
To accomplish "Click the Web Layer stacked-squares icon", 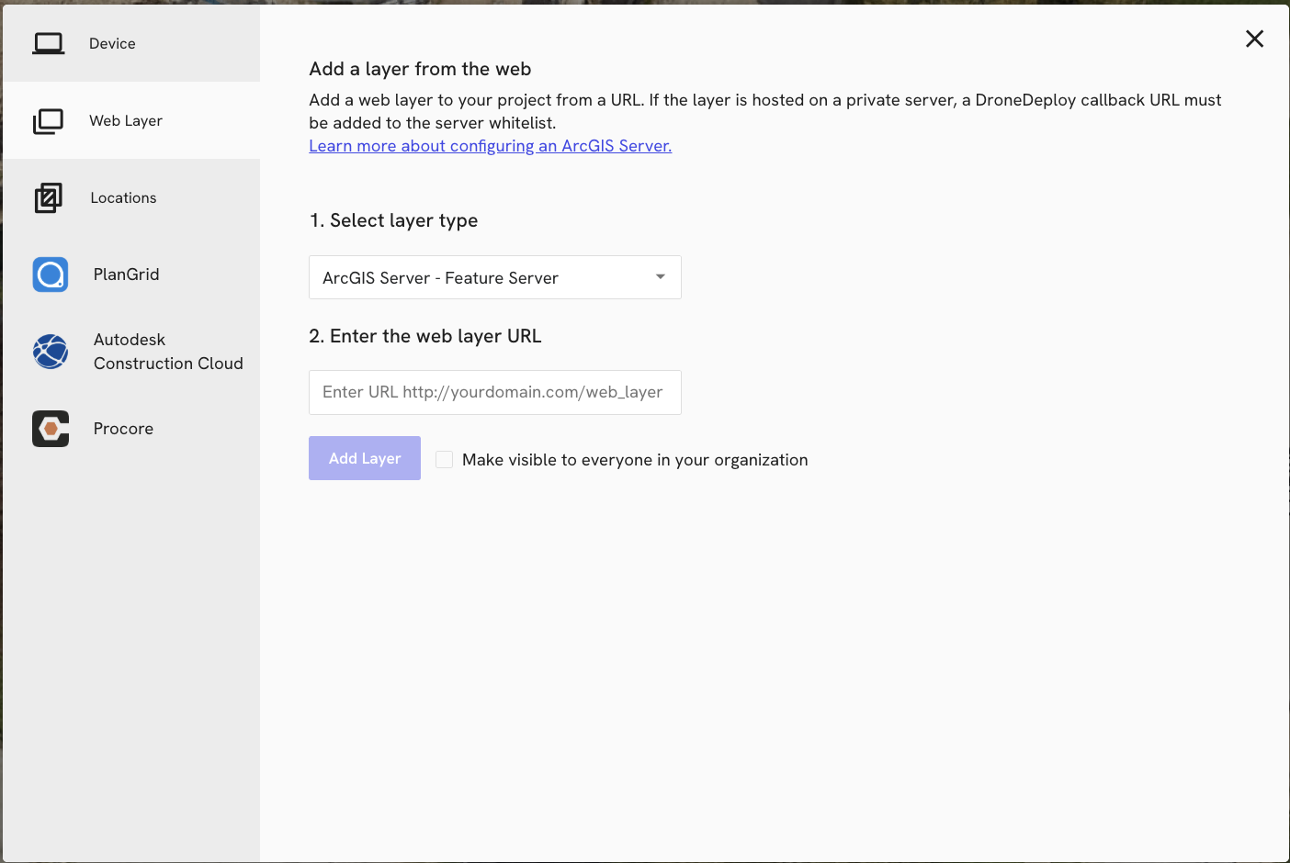I will [x=49, y=121].
